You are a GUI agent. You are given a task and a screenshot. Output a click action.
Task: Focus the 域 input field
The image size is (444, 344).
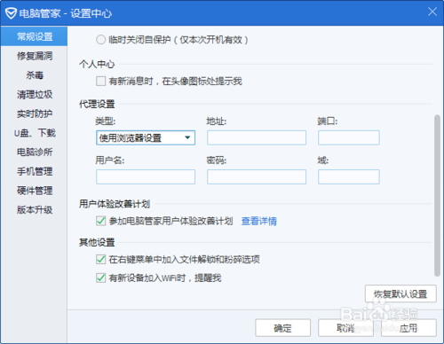coord(349,176)
